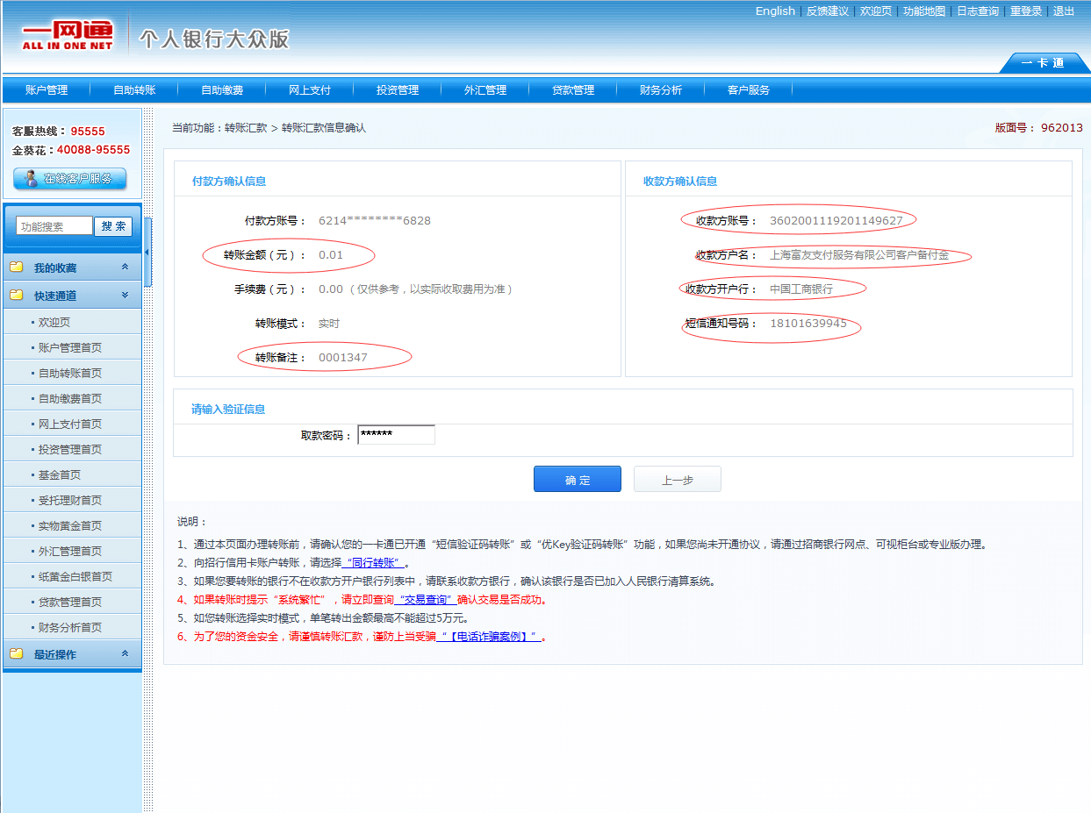Screen dimensions: 1091x813
Task: Select 基金首页 in the sidebar list
Action: click(x=60, y=474)
